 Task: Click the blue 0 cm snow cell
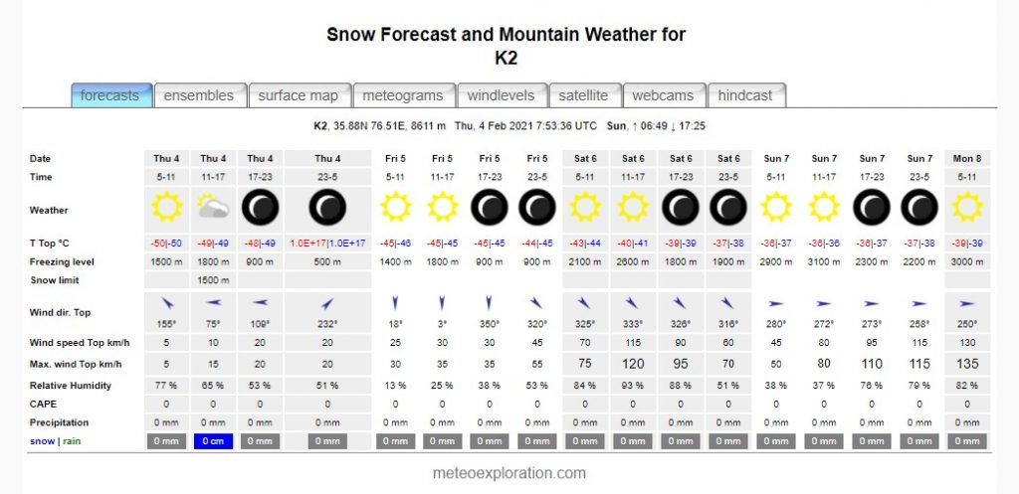[x=214, y=441]
